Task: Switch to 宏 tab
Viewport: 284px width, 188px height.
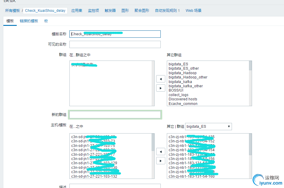Action: pyautogui.click(x=46, y=21)
